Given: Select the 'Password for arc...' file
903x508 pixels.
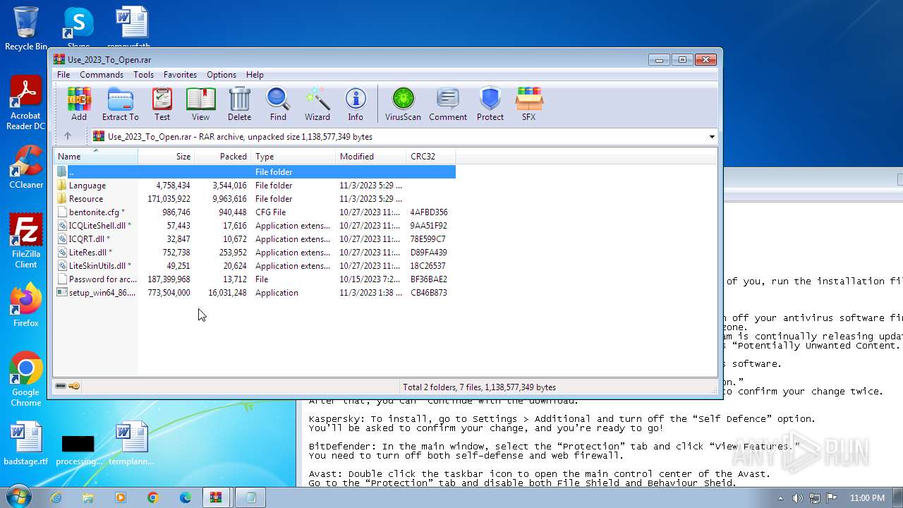Looking at the screenshot, I should pyautogui.click(x=255, y=279).
